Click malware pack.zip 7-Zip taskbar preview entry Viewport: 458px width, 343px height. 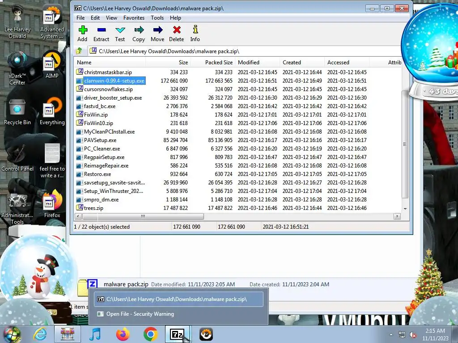[178, 299]
